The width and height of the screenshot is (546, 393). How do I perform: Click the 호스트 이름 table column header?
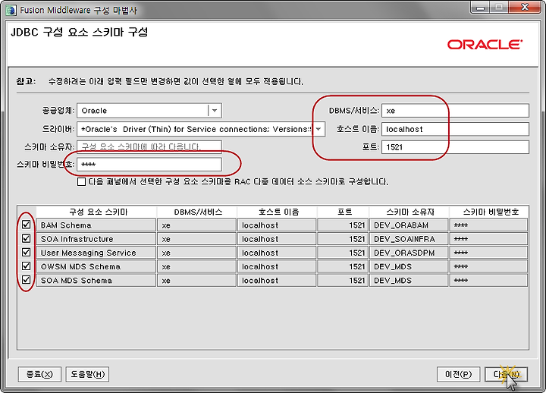point(278,212)
